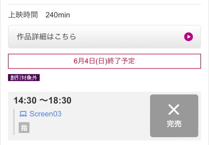209x145 pixels.
Task: Click the wave dash between showtimes
Action: [x=43, y=101]
